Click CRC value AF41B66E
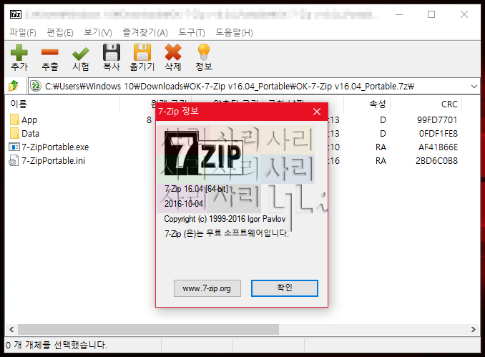The height and width of the screenshot is (357, 485). pos(439,147)
